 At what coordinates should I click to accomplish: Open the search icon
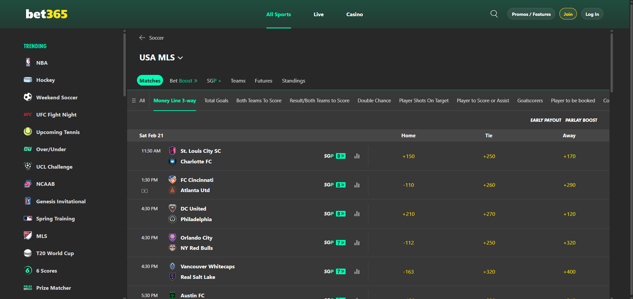pyautogui.click(x=494, y=14)
